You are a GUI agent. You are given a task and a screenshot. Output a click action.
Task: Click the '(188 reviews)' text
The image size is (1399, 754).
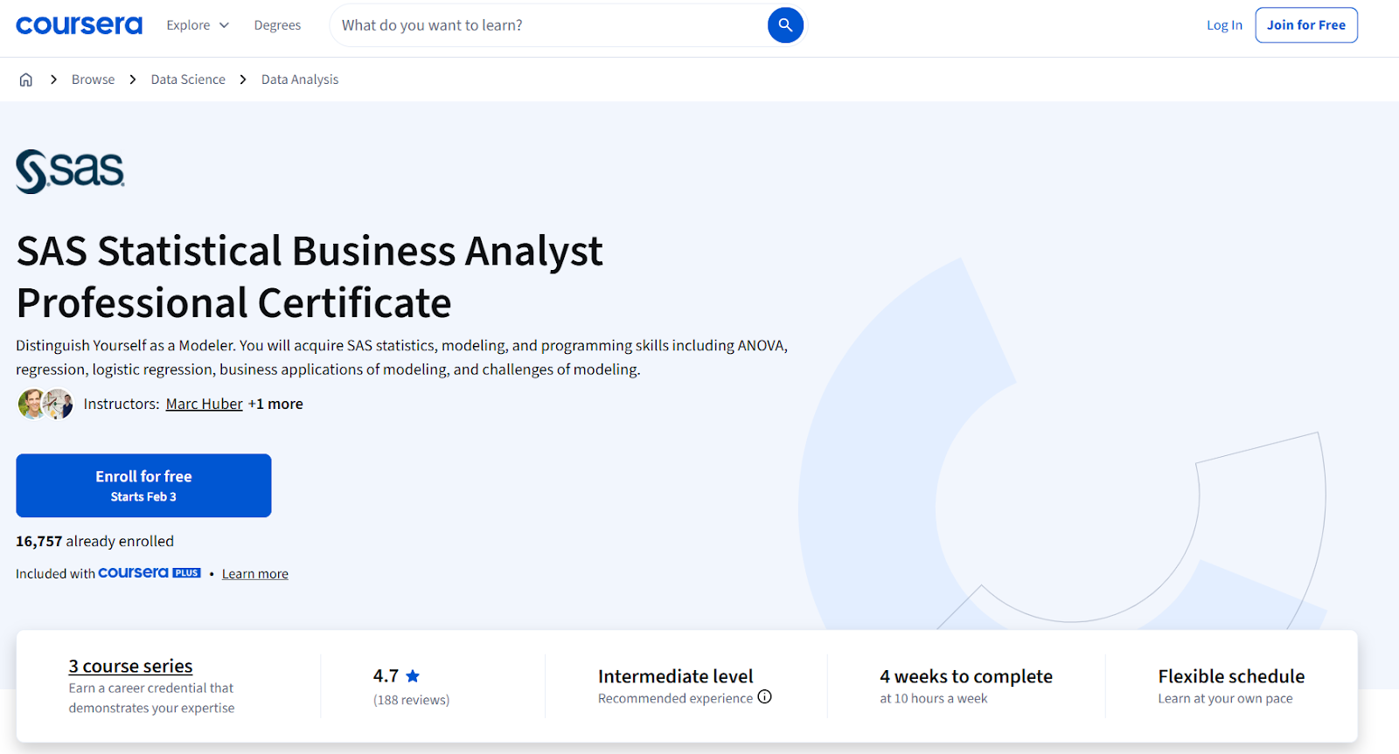click(x=411, y=700)
